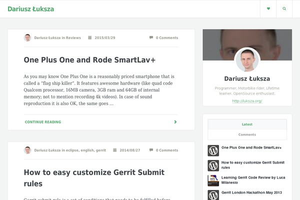
Task: Click calendar icon next to 2014/08/27
Action: point(115,150)
